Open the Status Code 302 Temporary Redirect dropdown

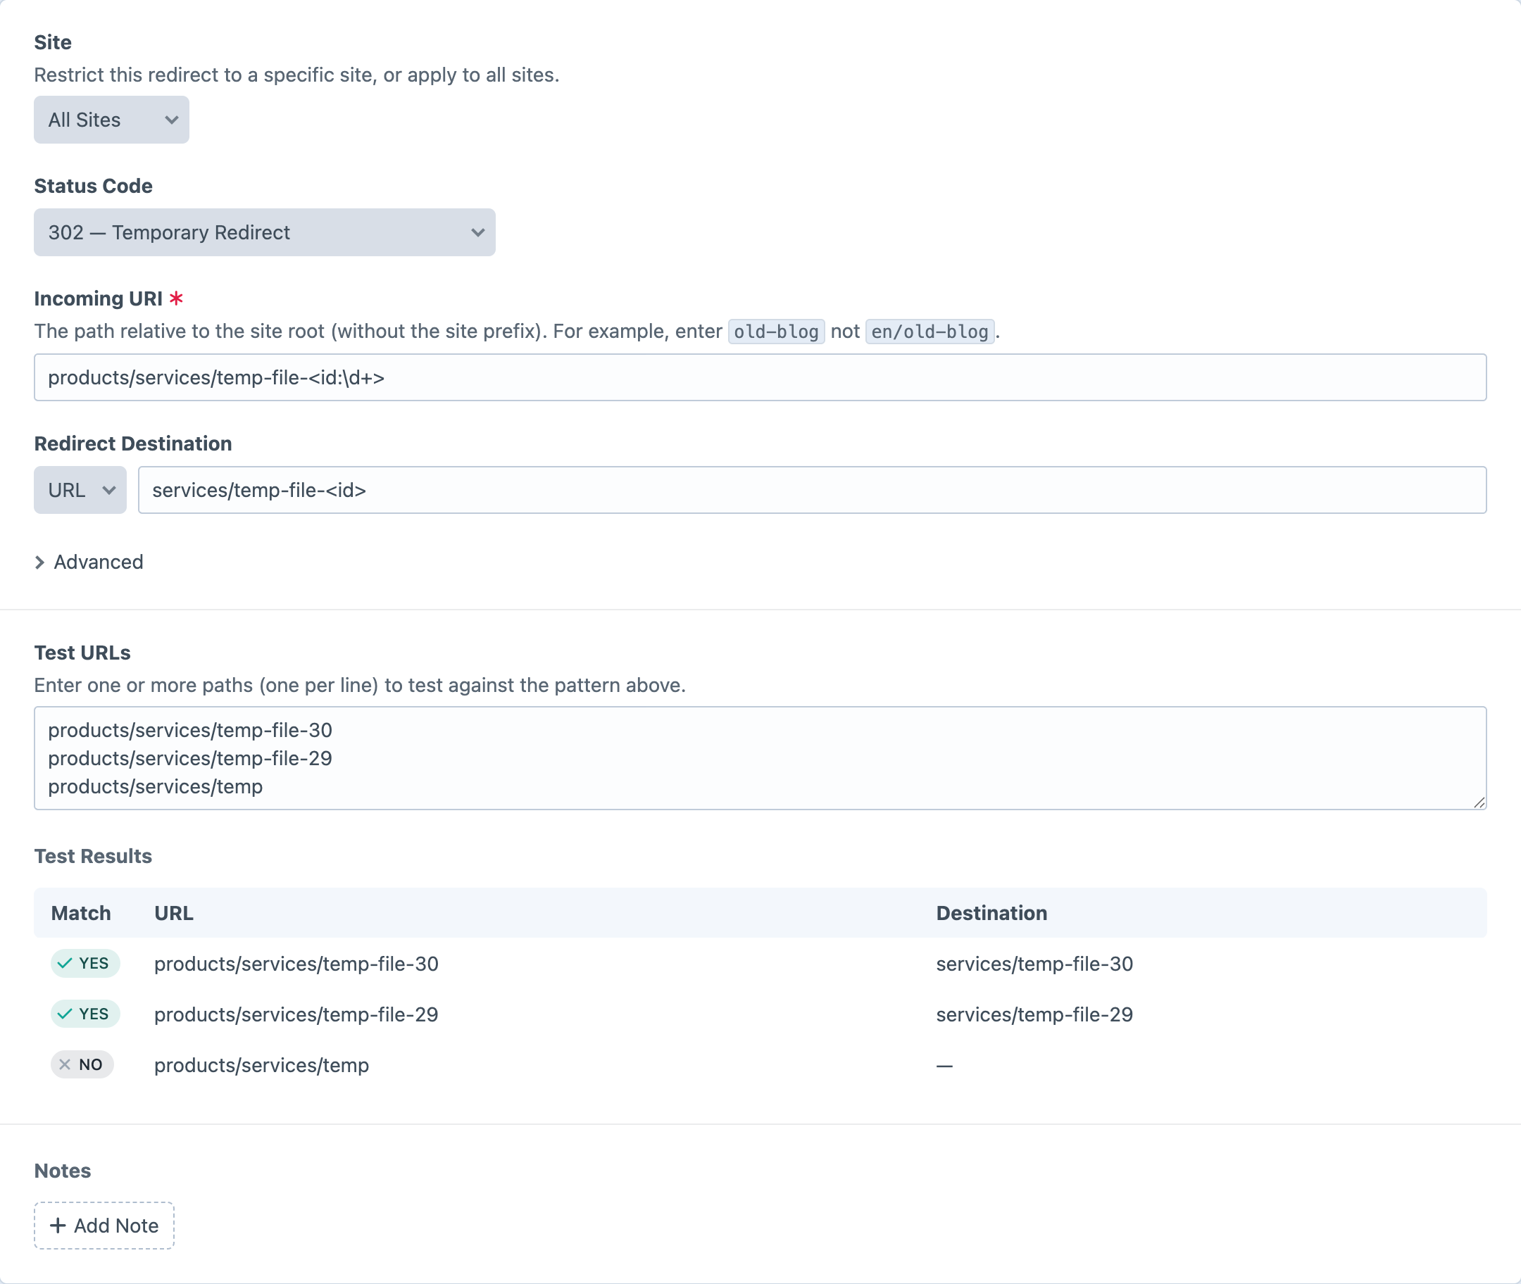click(264, 232)
